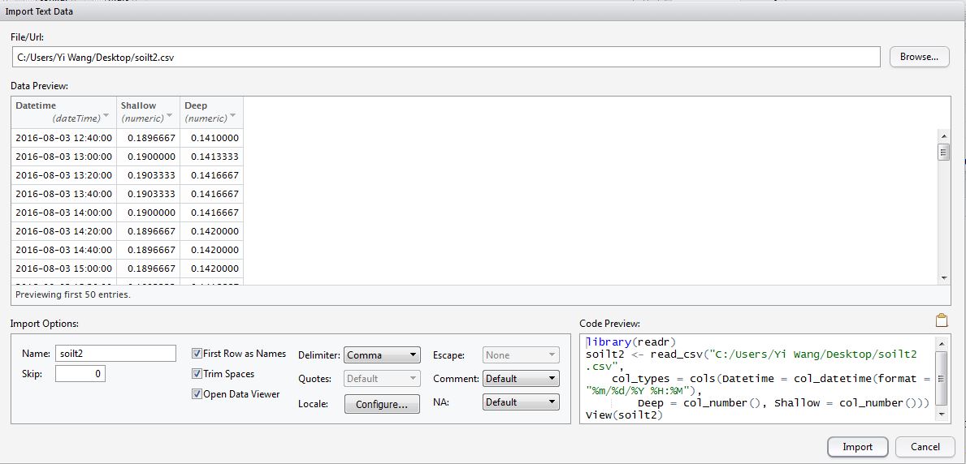
Task: Focus the File/Url path field
Action: tap(446, 57)
